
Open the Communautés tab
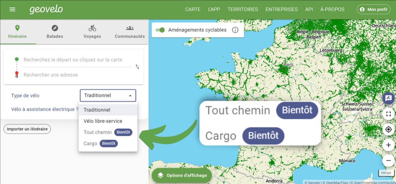pyautogui.click(x=130, y=32)
